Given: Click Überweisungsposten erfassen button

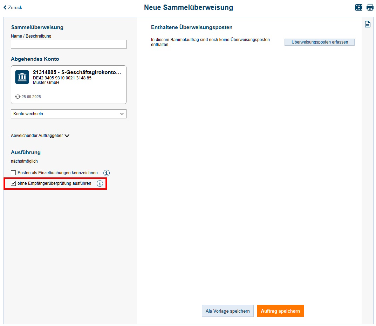Looking at the screenshot, I should pos(320,42).
